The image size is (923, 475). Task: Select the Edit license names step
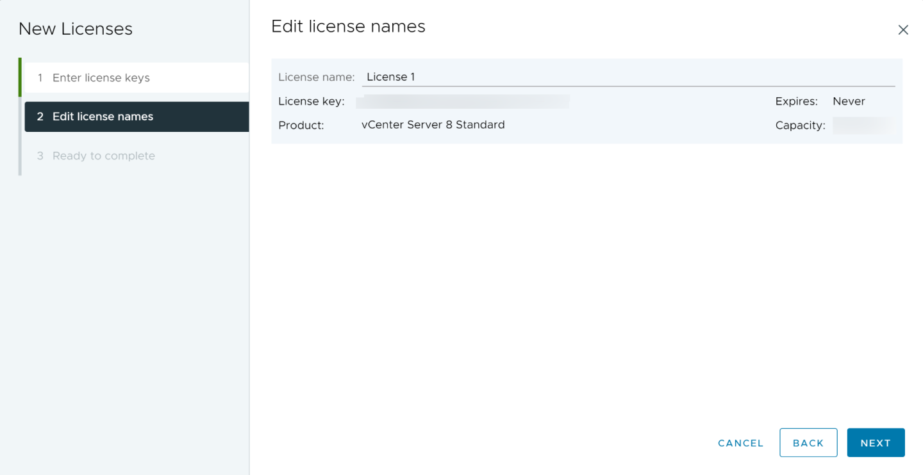(x=103, y=117)
